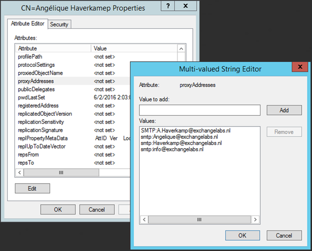Confirm with OK in Multi-valued String Editor
The image size is (312, 251).
point(242,235)
